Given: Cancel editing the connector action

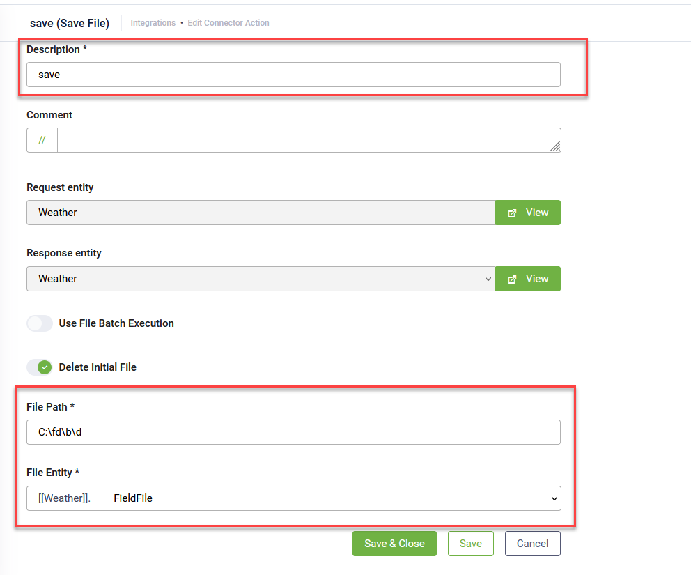Looking at the screenshot, I should tap(533, 543).
